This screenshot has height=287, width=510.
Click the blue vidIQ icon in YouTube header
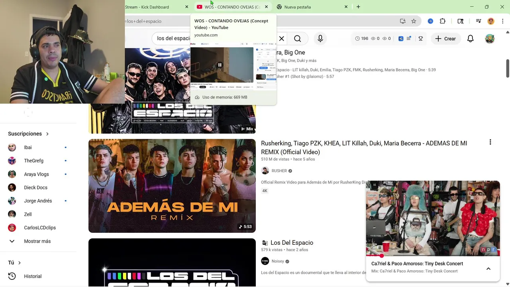click(x=401, y=39)
